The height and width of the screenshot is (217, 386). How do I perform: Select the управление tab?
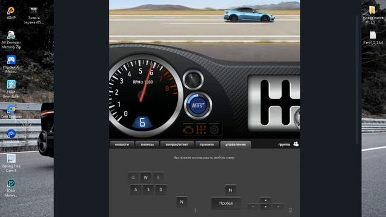pos(236,145)
